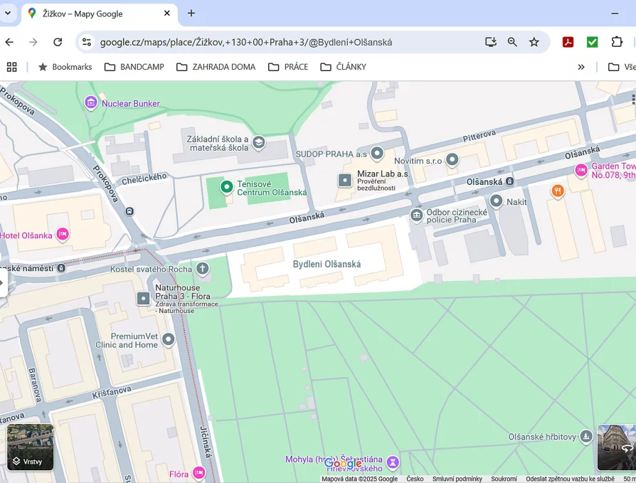Select the Novitim s.r.o marker
Image resolution: width=636 pixels, height=483 pixels.
pyautogui.click(x=452, y=160)
